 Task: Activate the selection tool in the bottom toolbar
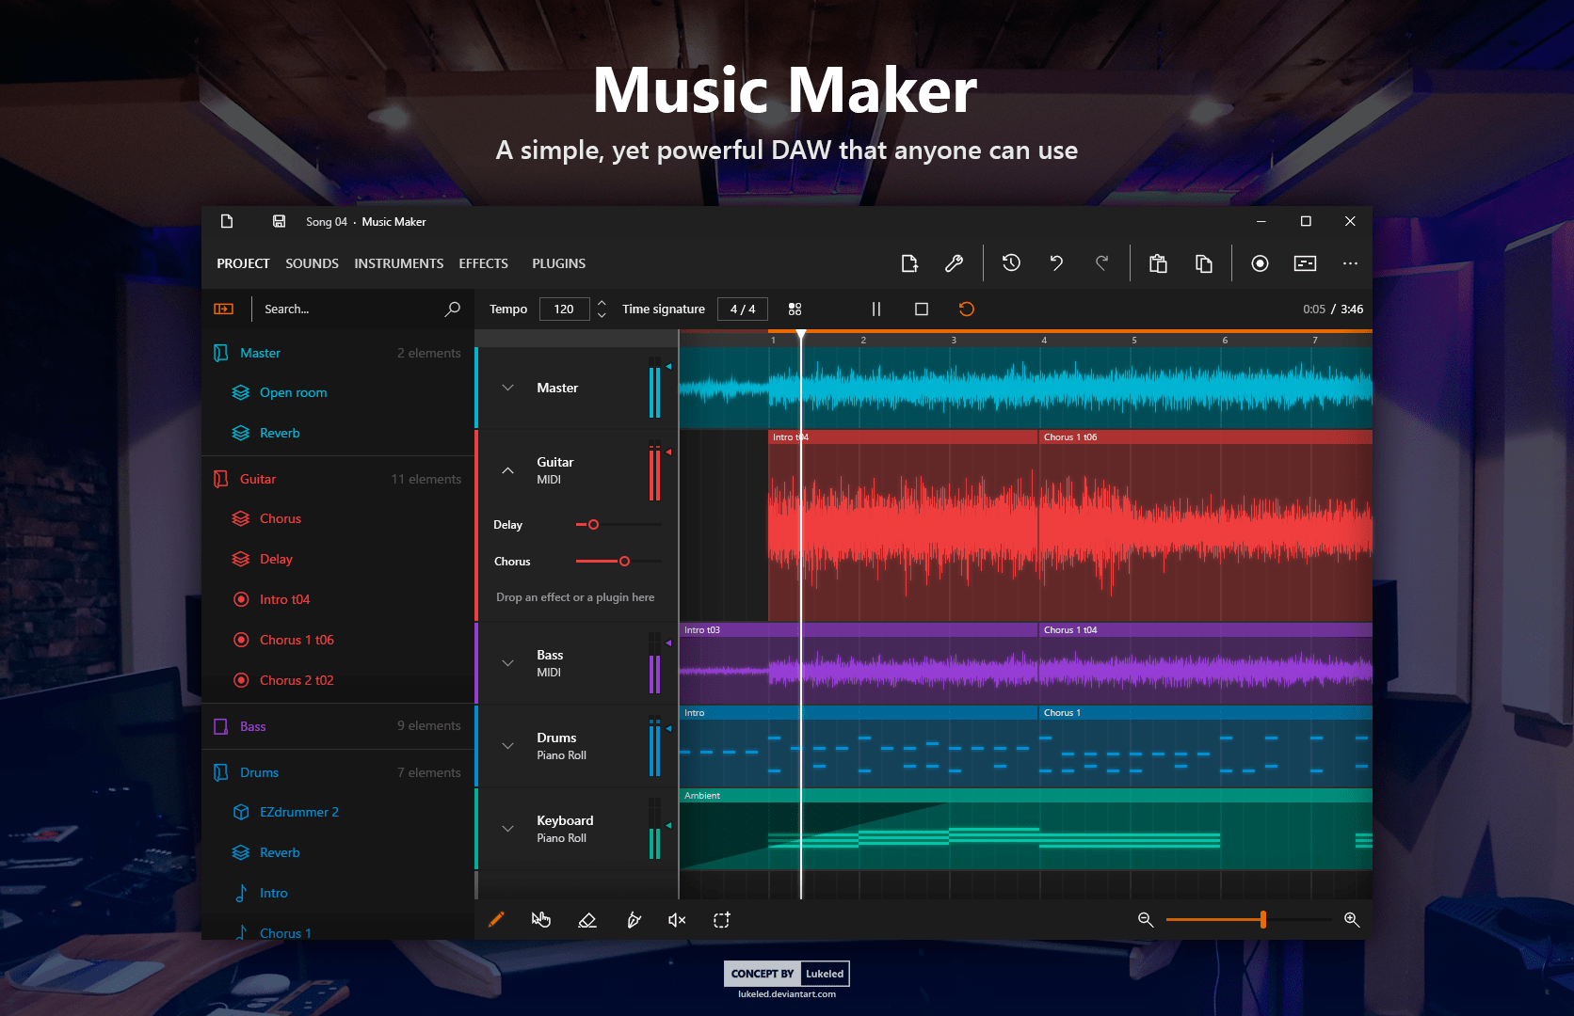click(x=721, y=920)
